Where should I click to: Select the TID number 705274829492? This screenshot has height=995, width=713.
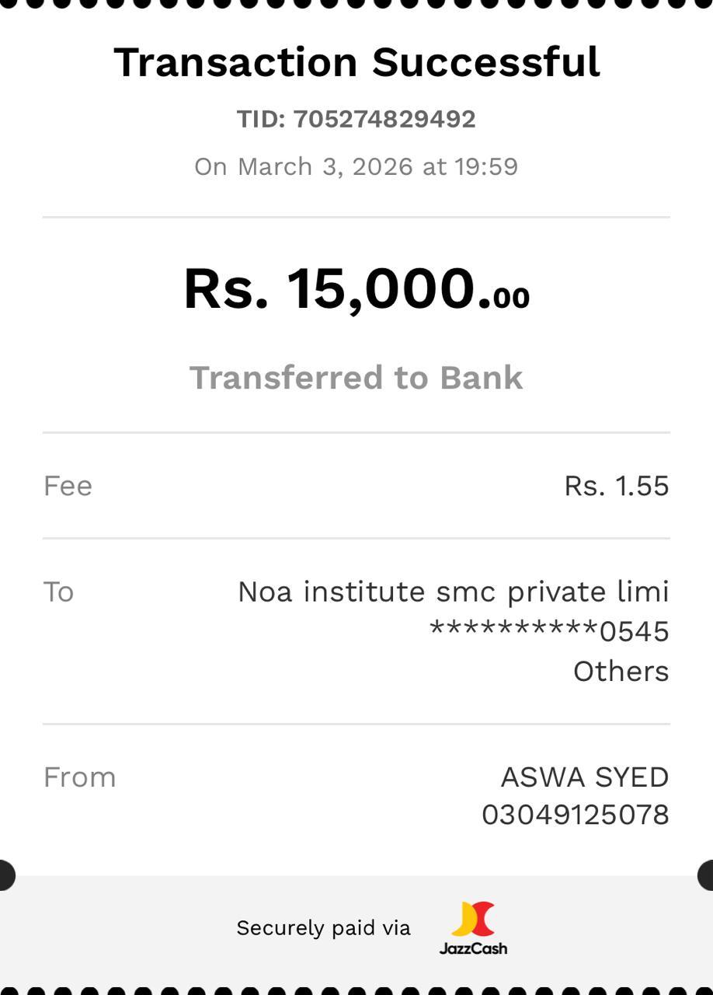[x=384, y=119]
